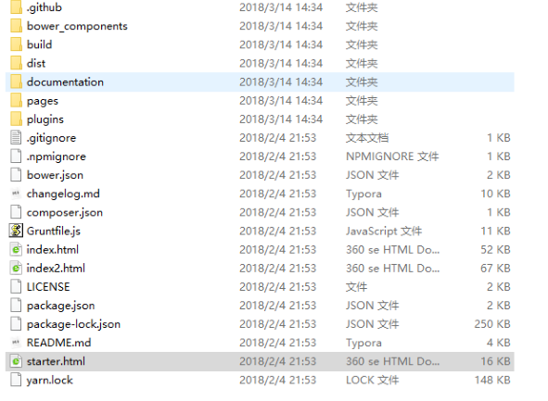This screenshot has width=548, height=401.
Task: Click the LICENSE file name
Action: coord(48,287)
